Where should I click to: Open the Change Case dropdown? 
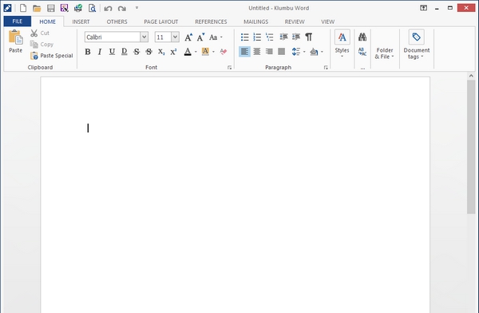(216, 37)
